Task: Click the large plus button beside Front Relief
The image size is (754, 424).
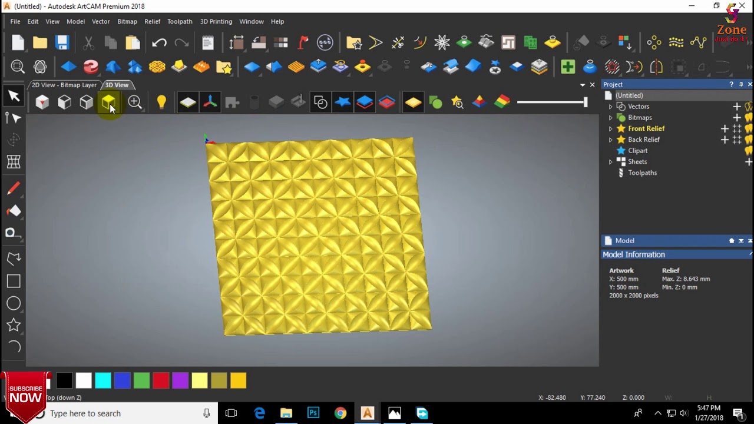Action: pos(725,128)
